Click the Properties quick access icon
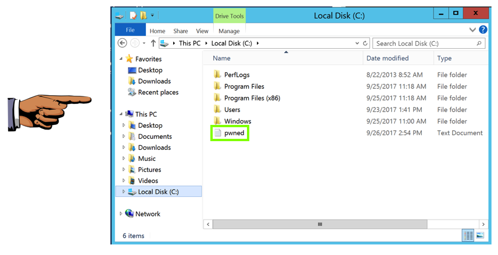498x255 pixels. [133, 15]
